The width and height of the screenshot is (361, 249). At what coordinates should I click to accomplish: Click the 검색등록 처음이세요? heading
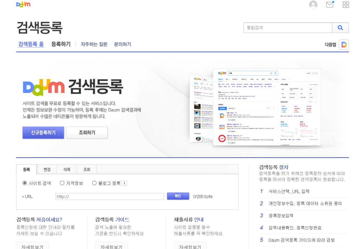[39, 220]
